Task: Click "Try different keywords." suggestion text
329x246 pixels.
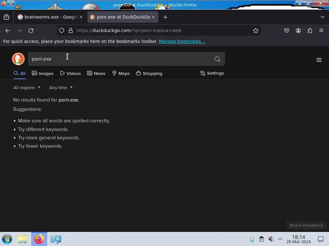Action: [43, 129]
